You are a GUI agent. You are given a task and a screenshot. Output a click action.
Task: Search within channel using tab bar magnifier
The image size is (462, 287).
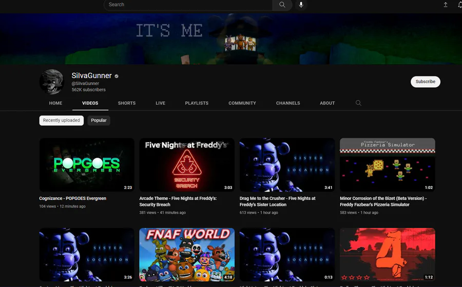point(358,103)
